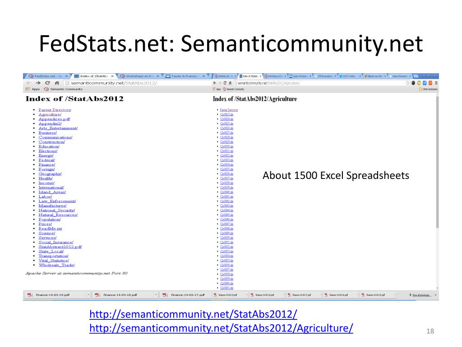
Task: Bookmark the Agriculture page with the star icon
Action: [407, 83]
